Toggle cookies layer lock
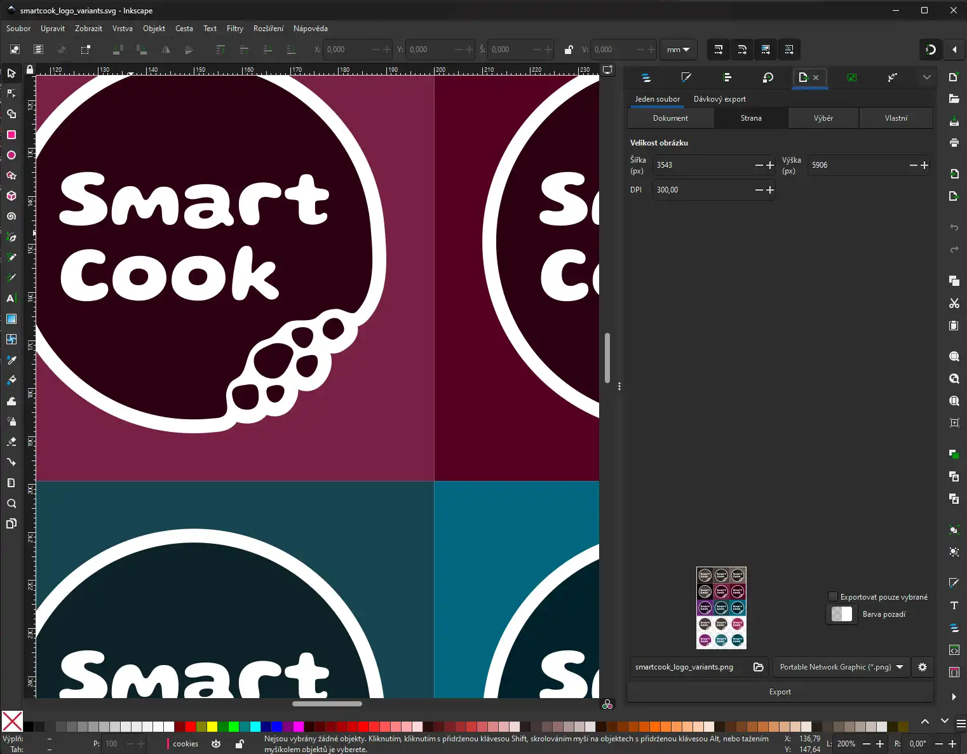 click(240, 744)
